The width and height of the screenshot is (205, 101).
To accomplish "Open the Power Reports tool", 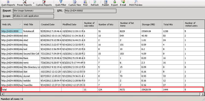I will coord(24,3).
